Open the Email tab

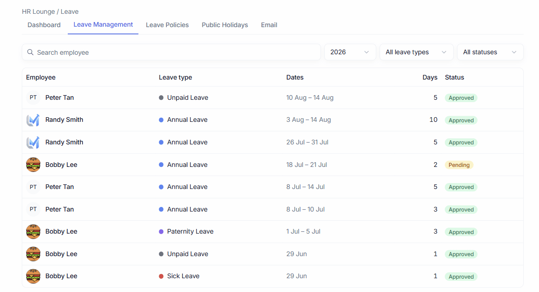[269, 25]
